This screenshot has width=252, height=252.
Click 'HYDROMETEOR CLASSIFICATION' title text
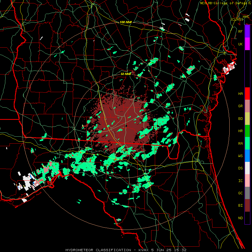coord(98,250)
